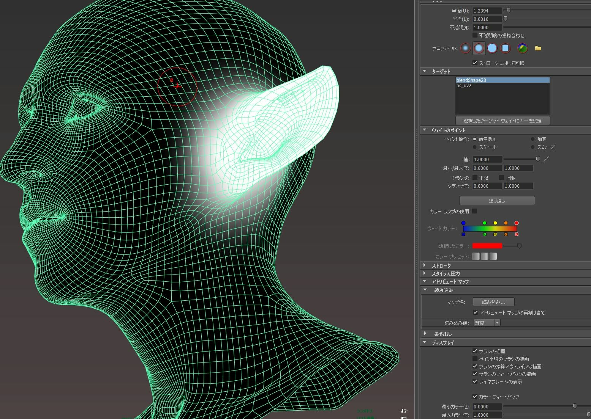Select the soft Gaussian brush profile

click(465, 48)
